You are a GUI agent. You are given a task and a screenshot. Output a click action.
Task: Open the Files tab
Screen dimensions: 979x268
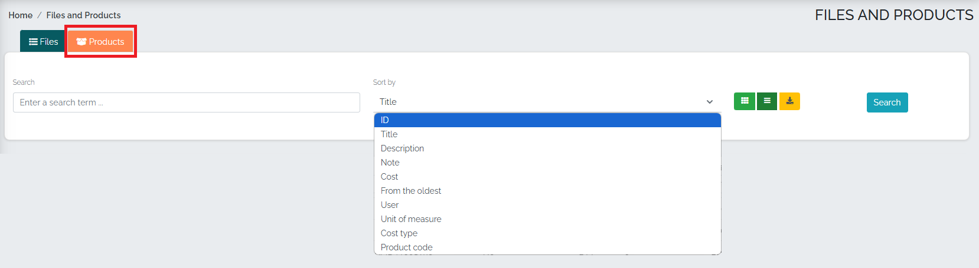pos(43,41)
